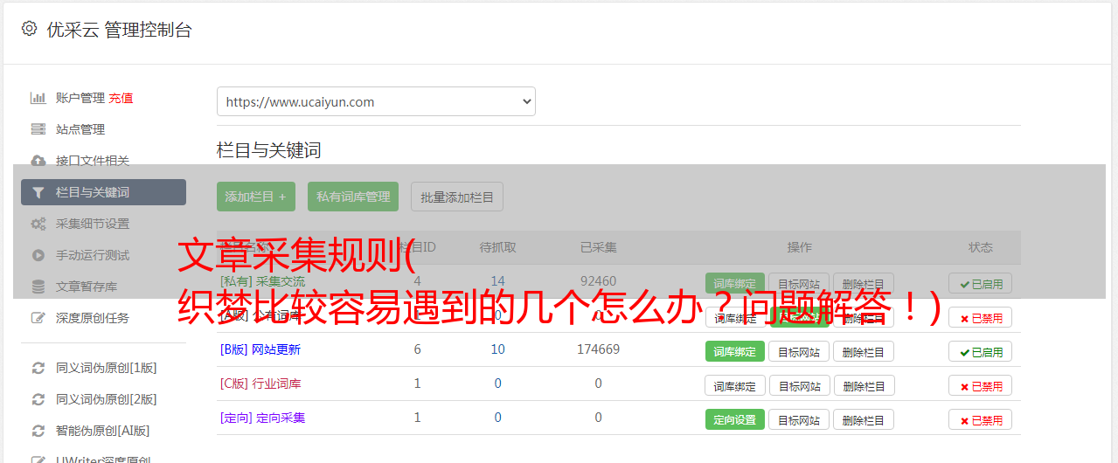Click 删除栏目 in the 网站更新 row
The width and height of the screenshot is (1118, 463).
click(x=864, y=351)
